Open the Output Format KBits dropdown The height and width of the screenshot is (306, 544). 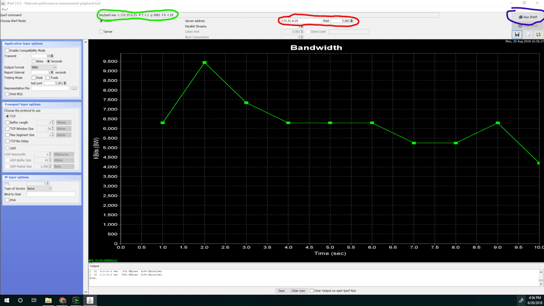[44, 67]
